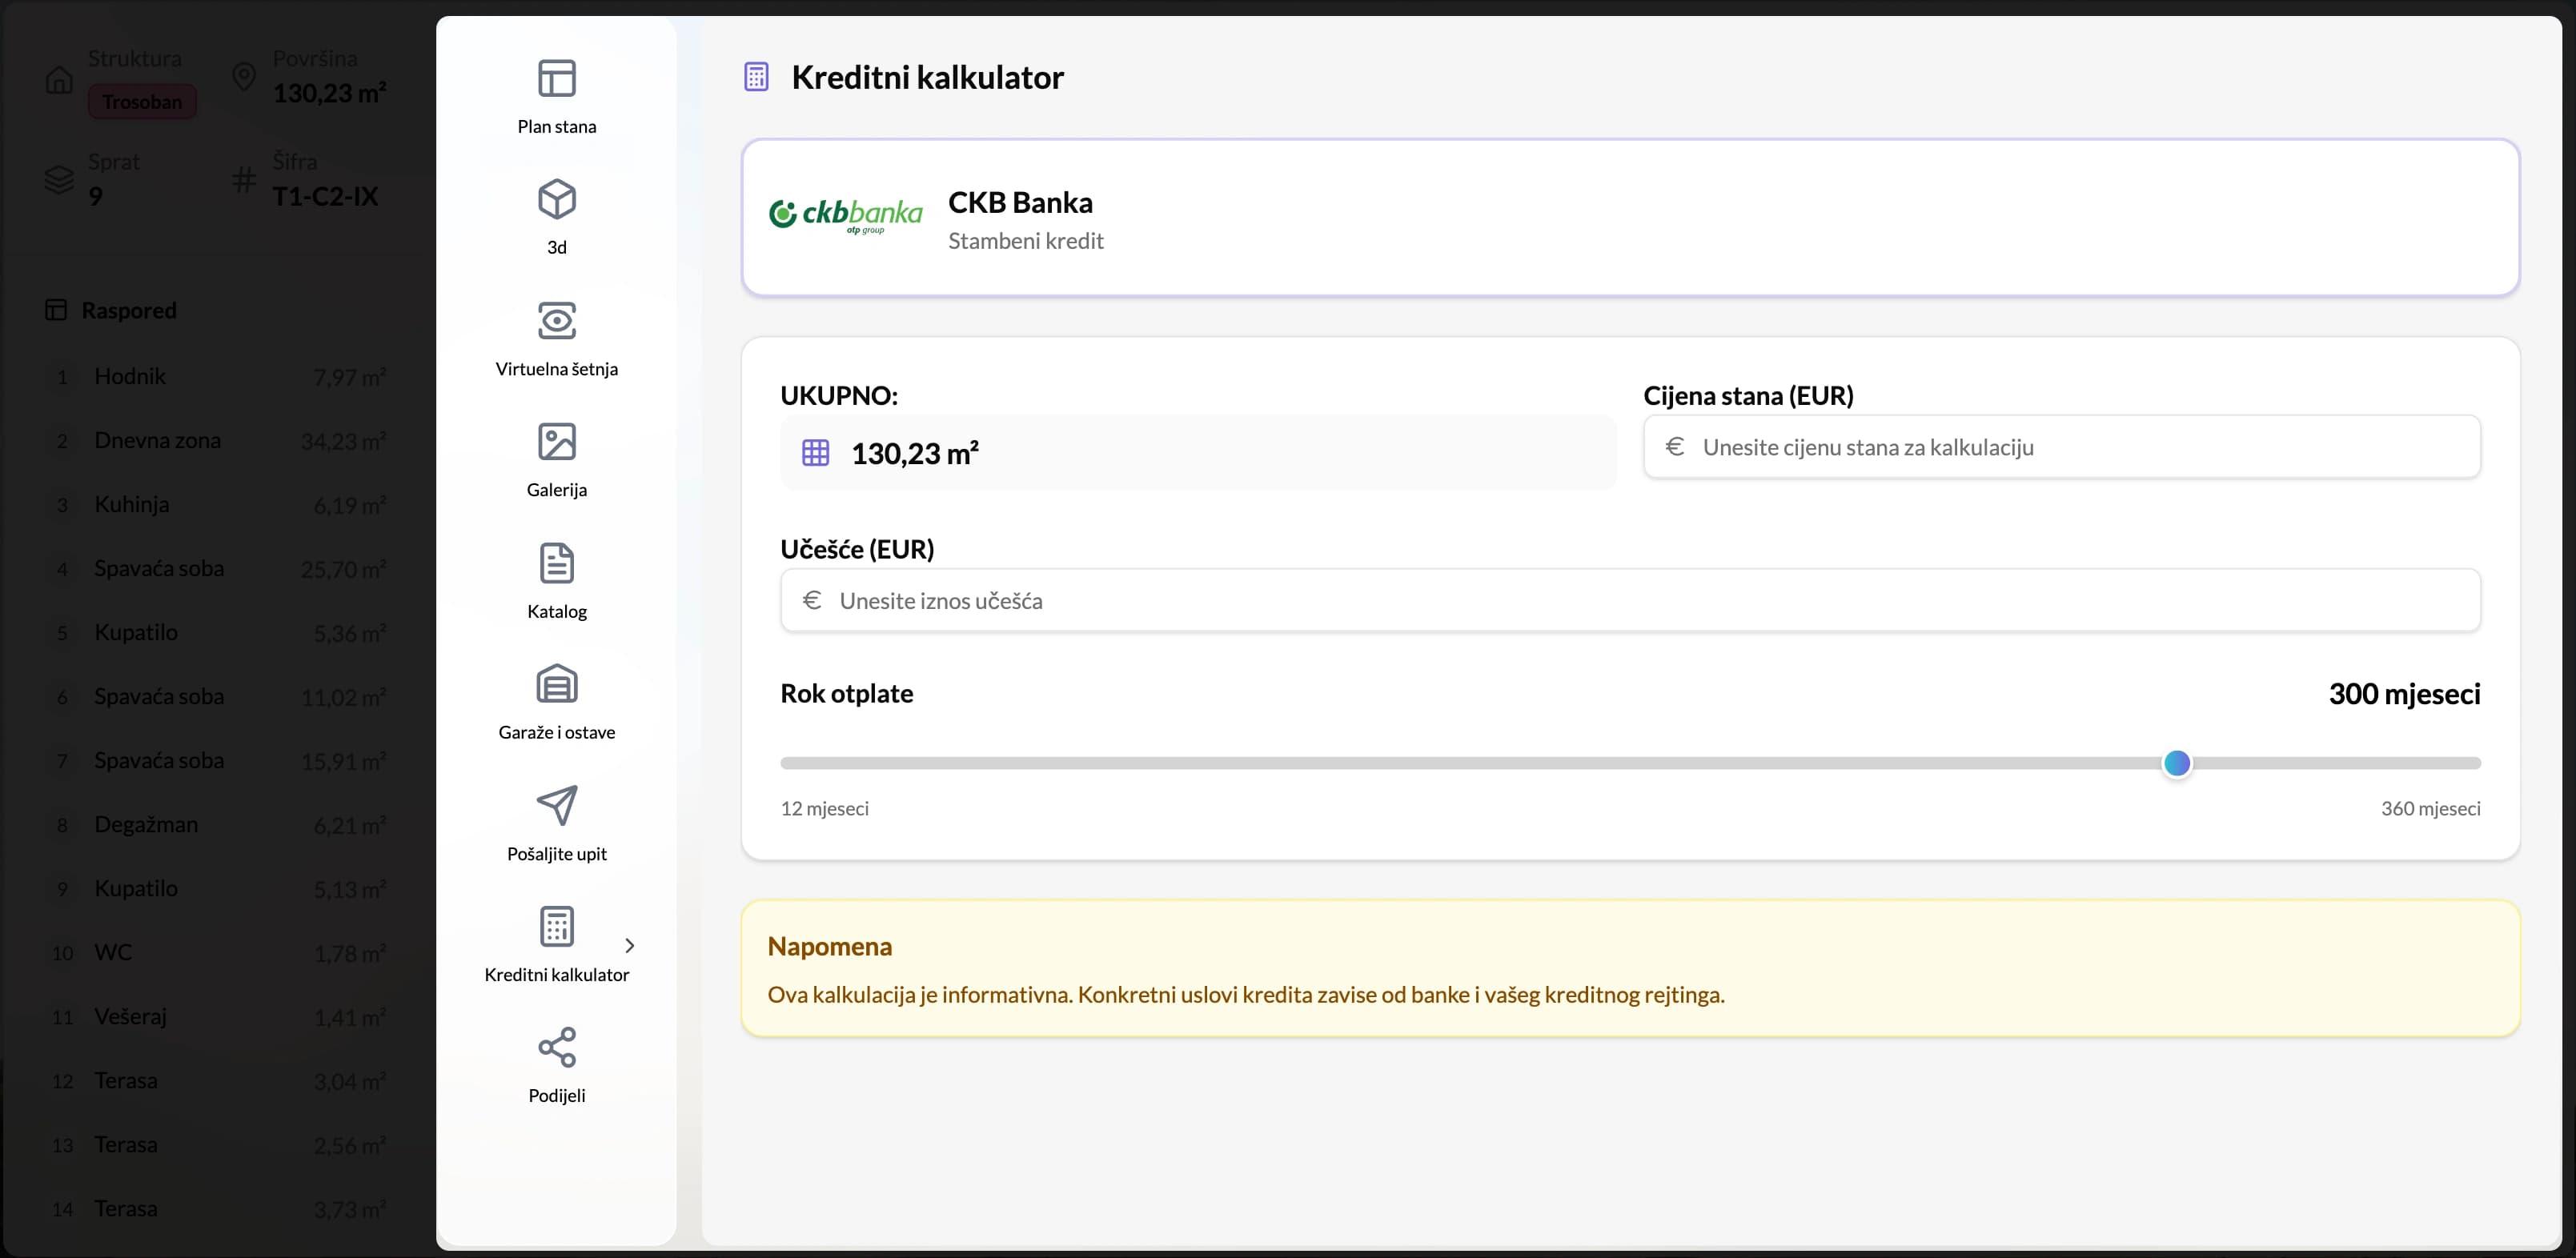Focus the Cijena stana (EUR) price input

click(x=2062, y=447)
